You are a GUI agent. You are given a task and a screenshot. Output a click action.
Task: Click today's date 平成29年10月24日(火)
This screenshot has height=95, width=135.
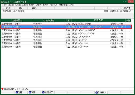point(120,11)
